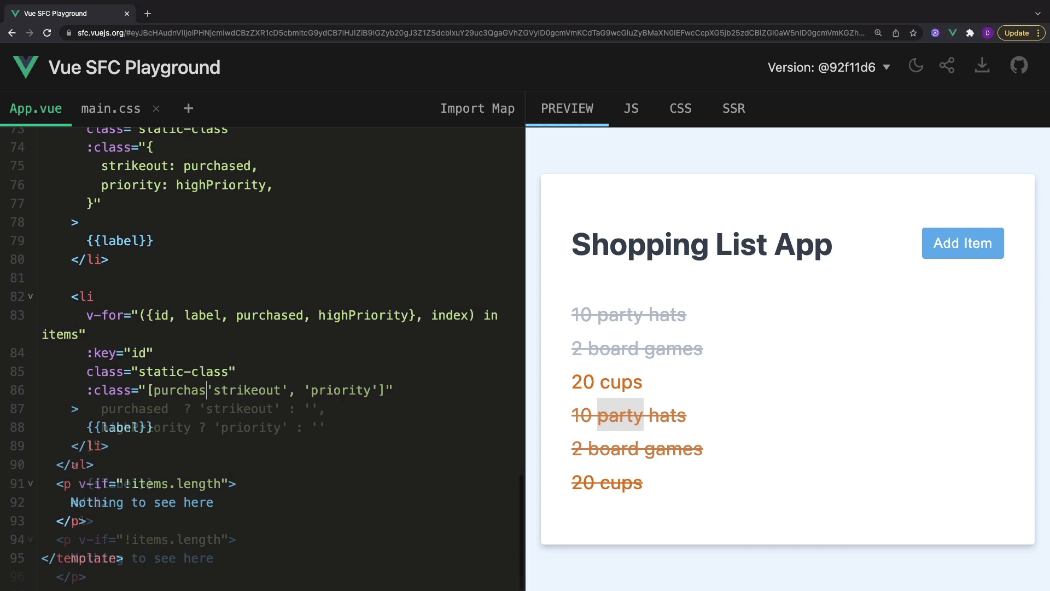
Task: Toggle dark mode with moon icon
Action: pos(915,66)
